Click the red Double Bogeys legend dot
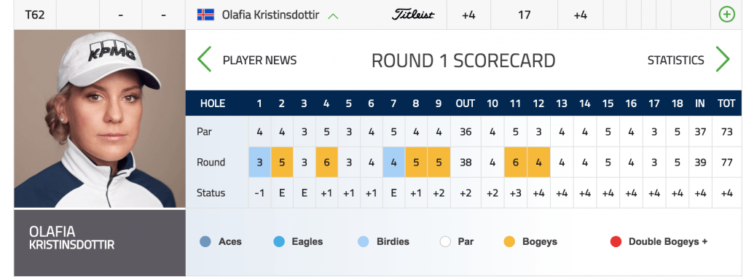Viewport: 746px width, 277px height. (616, 242)
